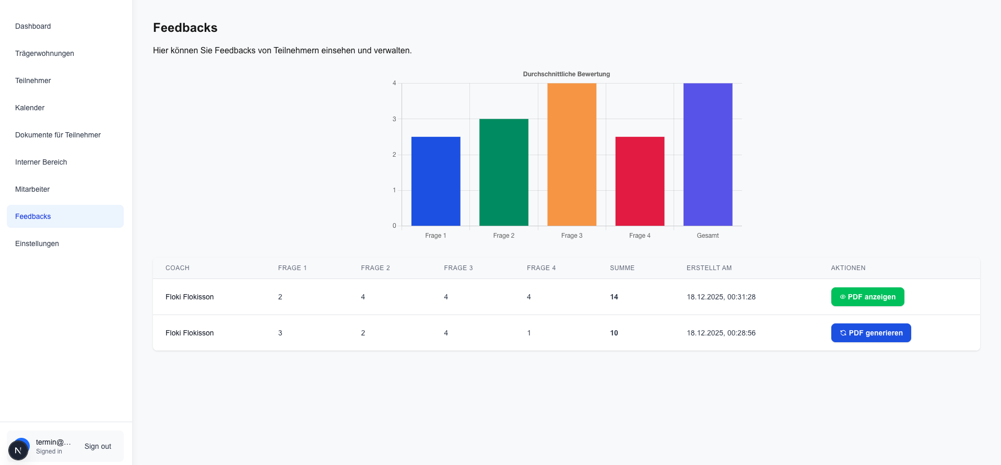The width and height of the screenshot is (1001, 465).
Task: Select Interner Bereich in sidebar
Action: pyautogui.click(x=41, y=162)
